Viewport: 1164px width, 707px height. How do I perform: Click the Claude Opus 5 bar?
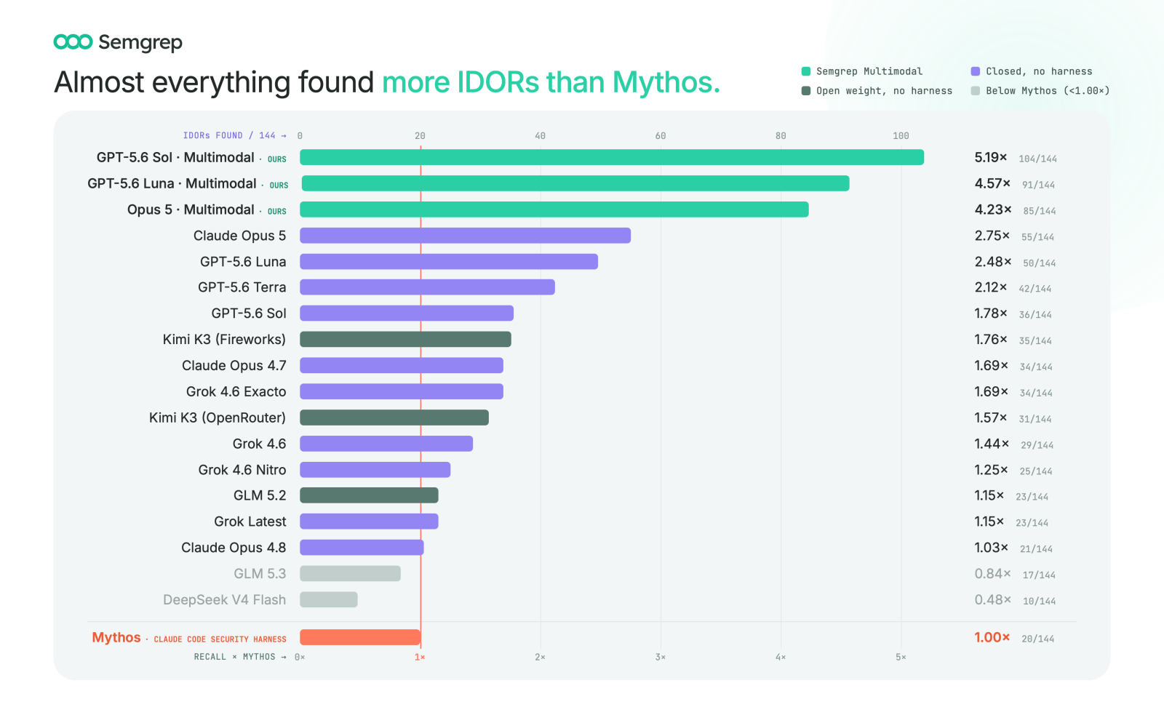[x=466, y=236]
